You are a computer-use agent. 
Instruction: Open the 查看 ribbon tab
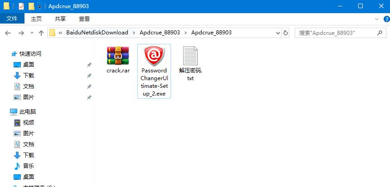pos(84,19)
